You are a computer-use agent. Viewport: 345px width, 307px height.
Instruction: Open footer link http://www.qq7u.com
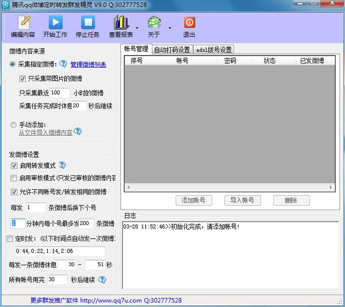(x=110, y=300)
